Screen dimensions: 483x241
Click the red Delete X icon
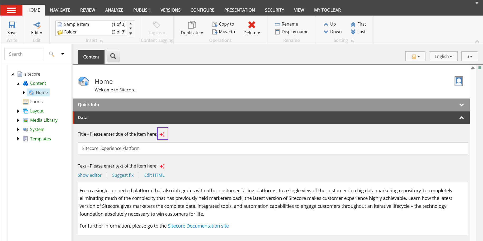252,25
